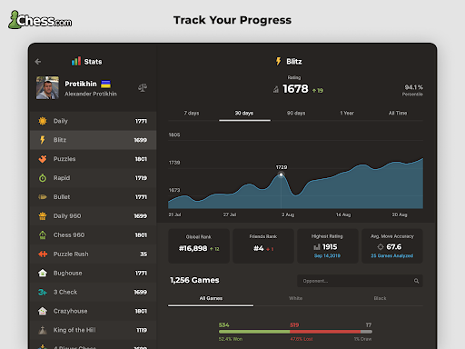Click the search magnifier in Opponent field

tap(416, 281)
